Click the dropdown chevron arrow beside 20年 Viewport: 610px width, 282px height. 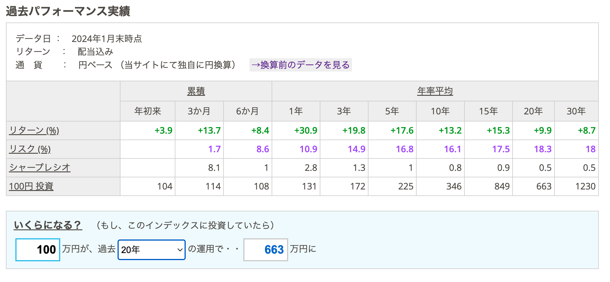pyautogui.click(x=180, y=250)
